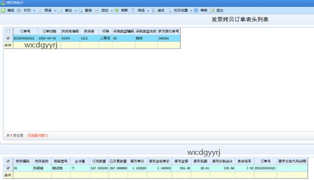The width and height of the screenshot is (314, 180).
Task: Click the 币种 column header
Action: [x=106, y=31]
